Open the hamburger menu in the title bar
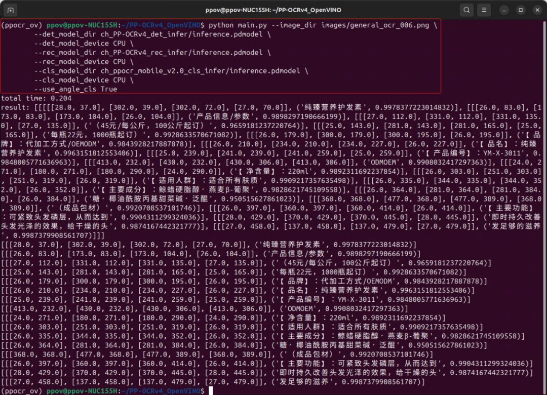 tap(485, 10)
